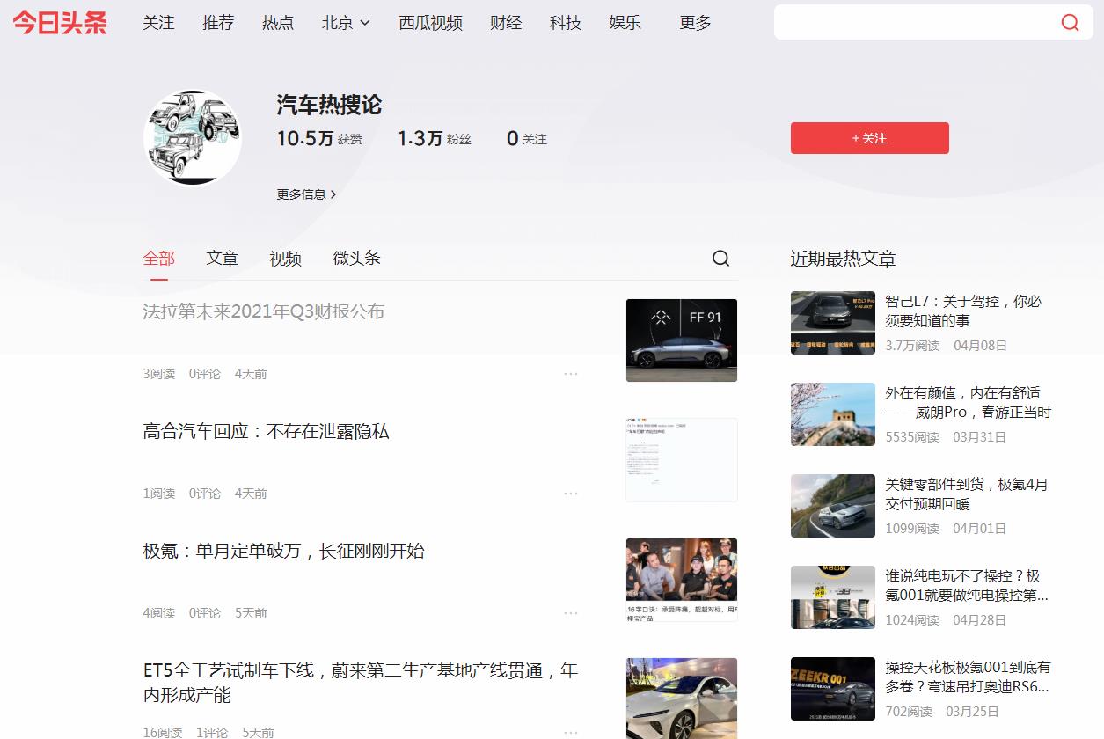
Task: Click the 1.3万 粉丝 count
Action: pyautogui.click(x=435, y=138)
